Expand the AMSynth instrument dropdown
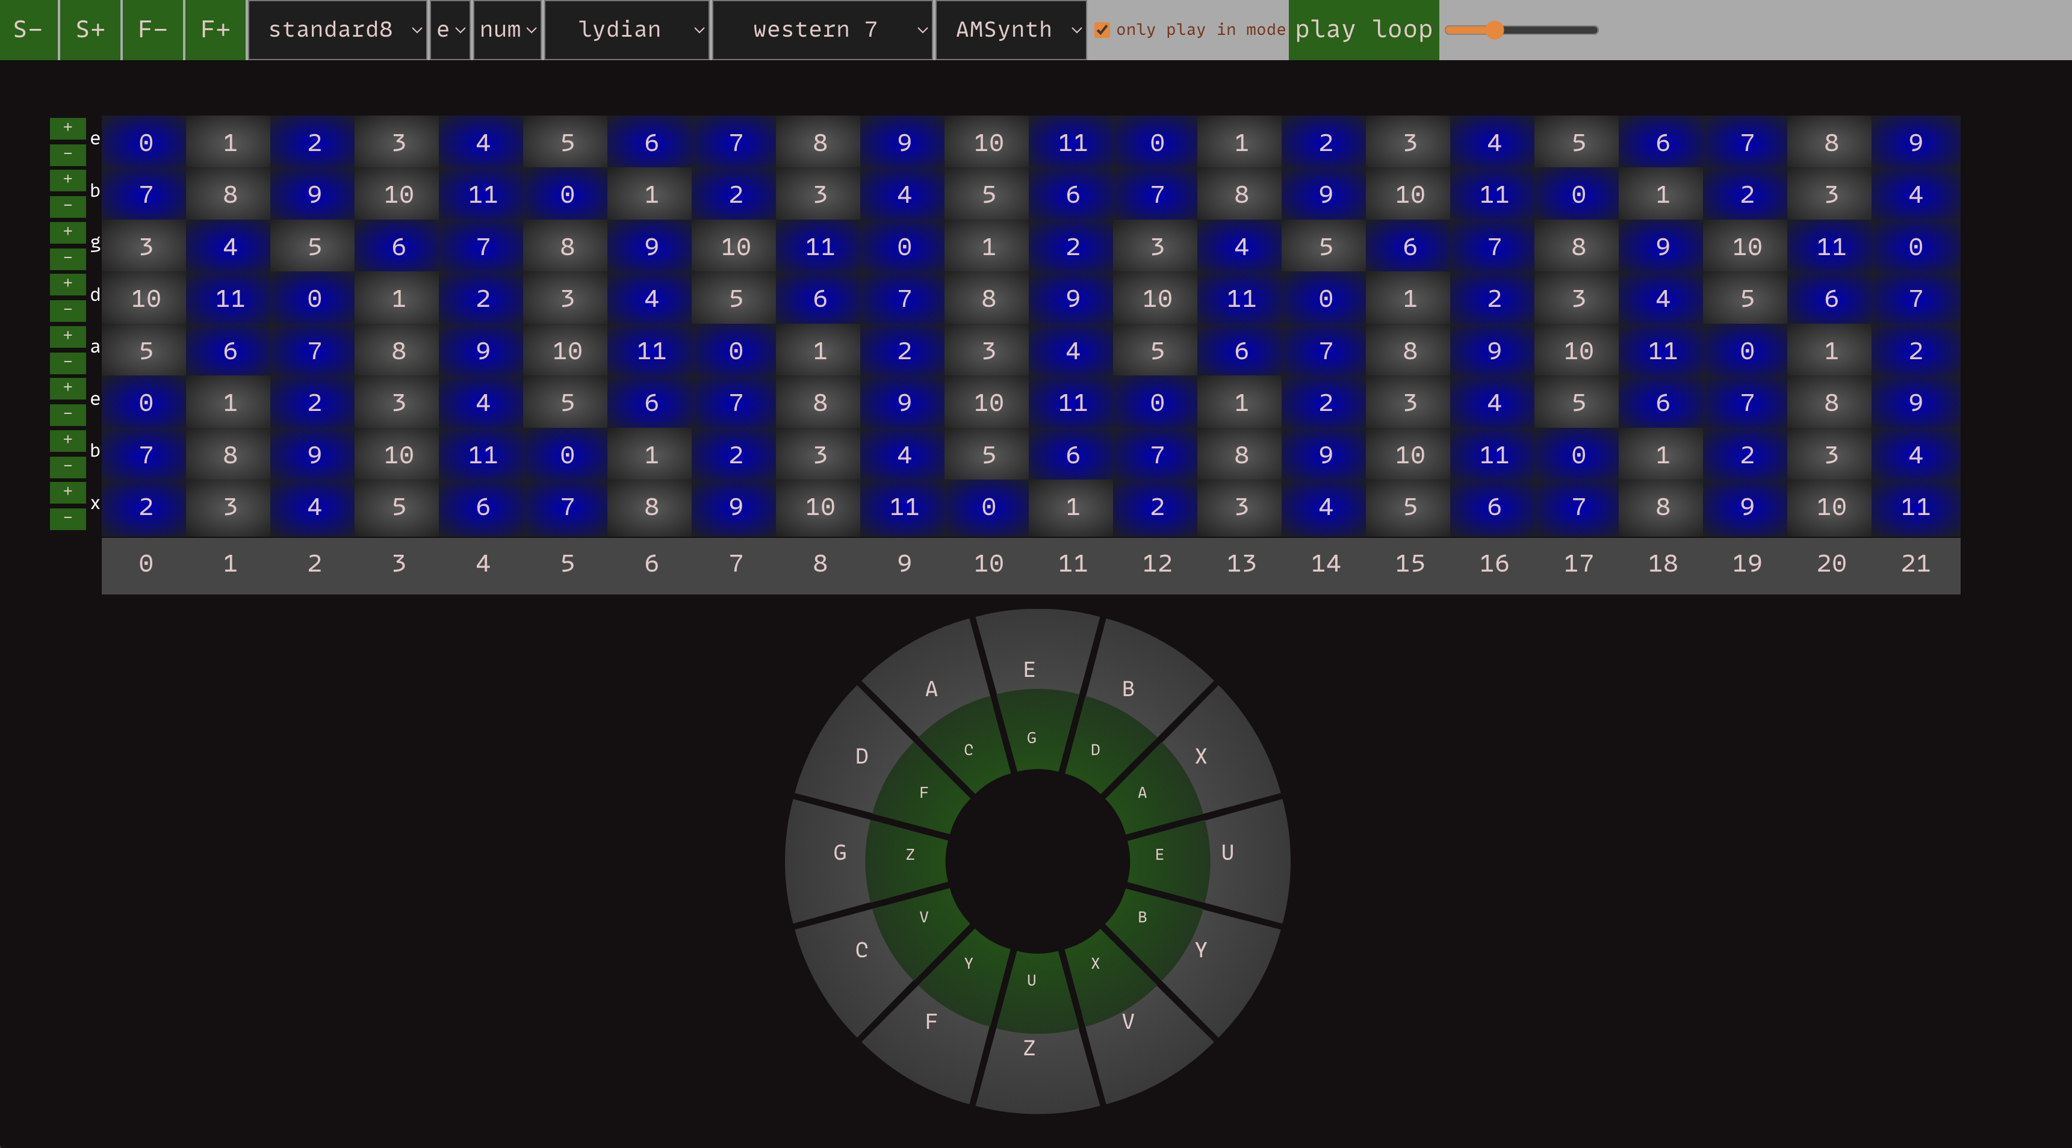 1011,29
